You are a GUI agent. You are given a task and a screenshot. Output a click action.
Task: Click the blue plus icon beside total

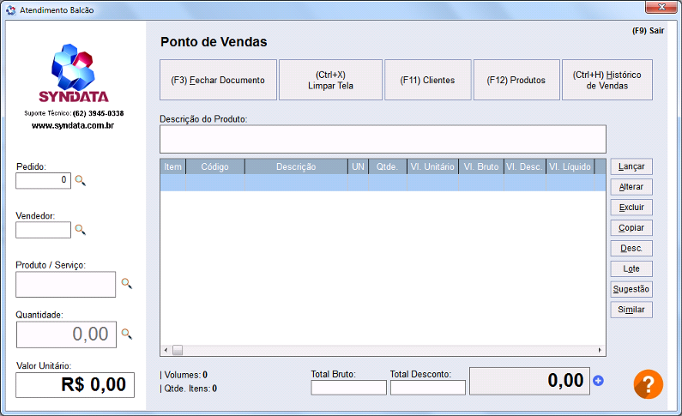[599, 381]
